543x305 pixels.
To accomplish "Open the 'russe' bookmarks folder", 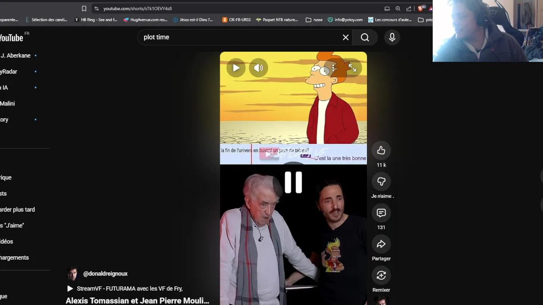I will [x=314, y=19].
